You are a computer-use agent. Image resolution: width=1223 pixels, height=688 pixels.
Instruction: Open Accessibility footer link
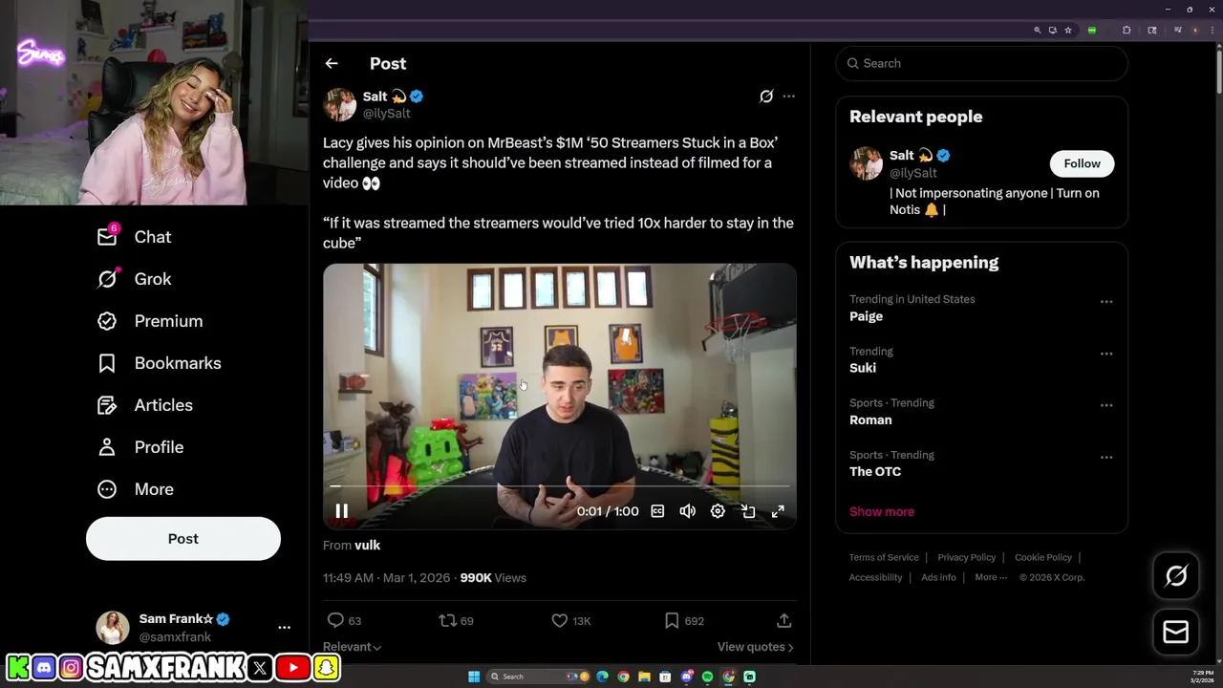875,577
